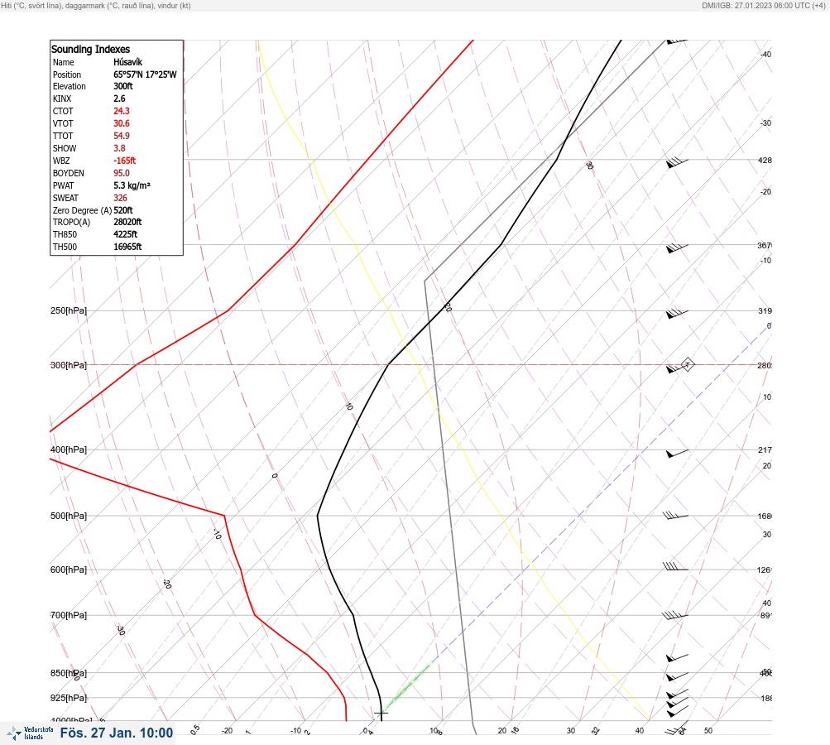The image size is (830, 745).
Task: Click the Sounding Indexes heading
Action: point(90,49)
